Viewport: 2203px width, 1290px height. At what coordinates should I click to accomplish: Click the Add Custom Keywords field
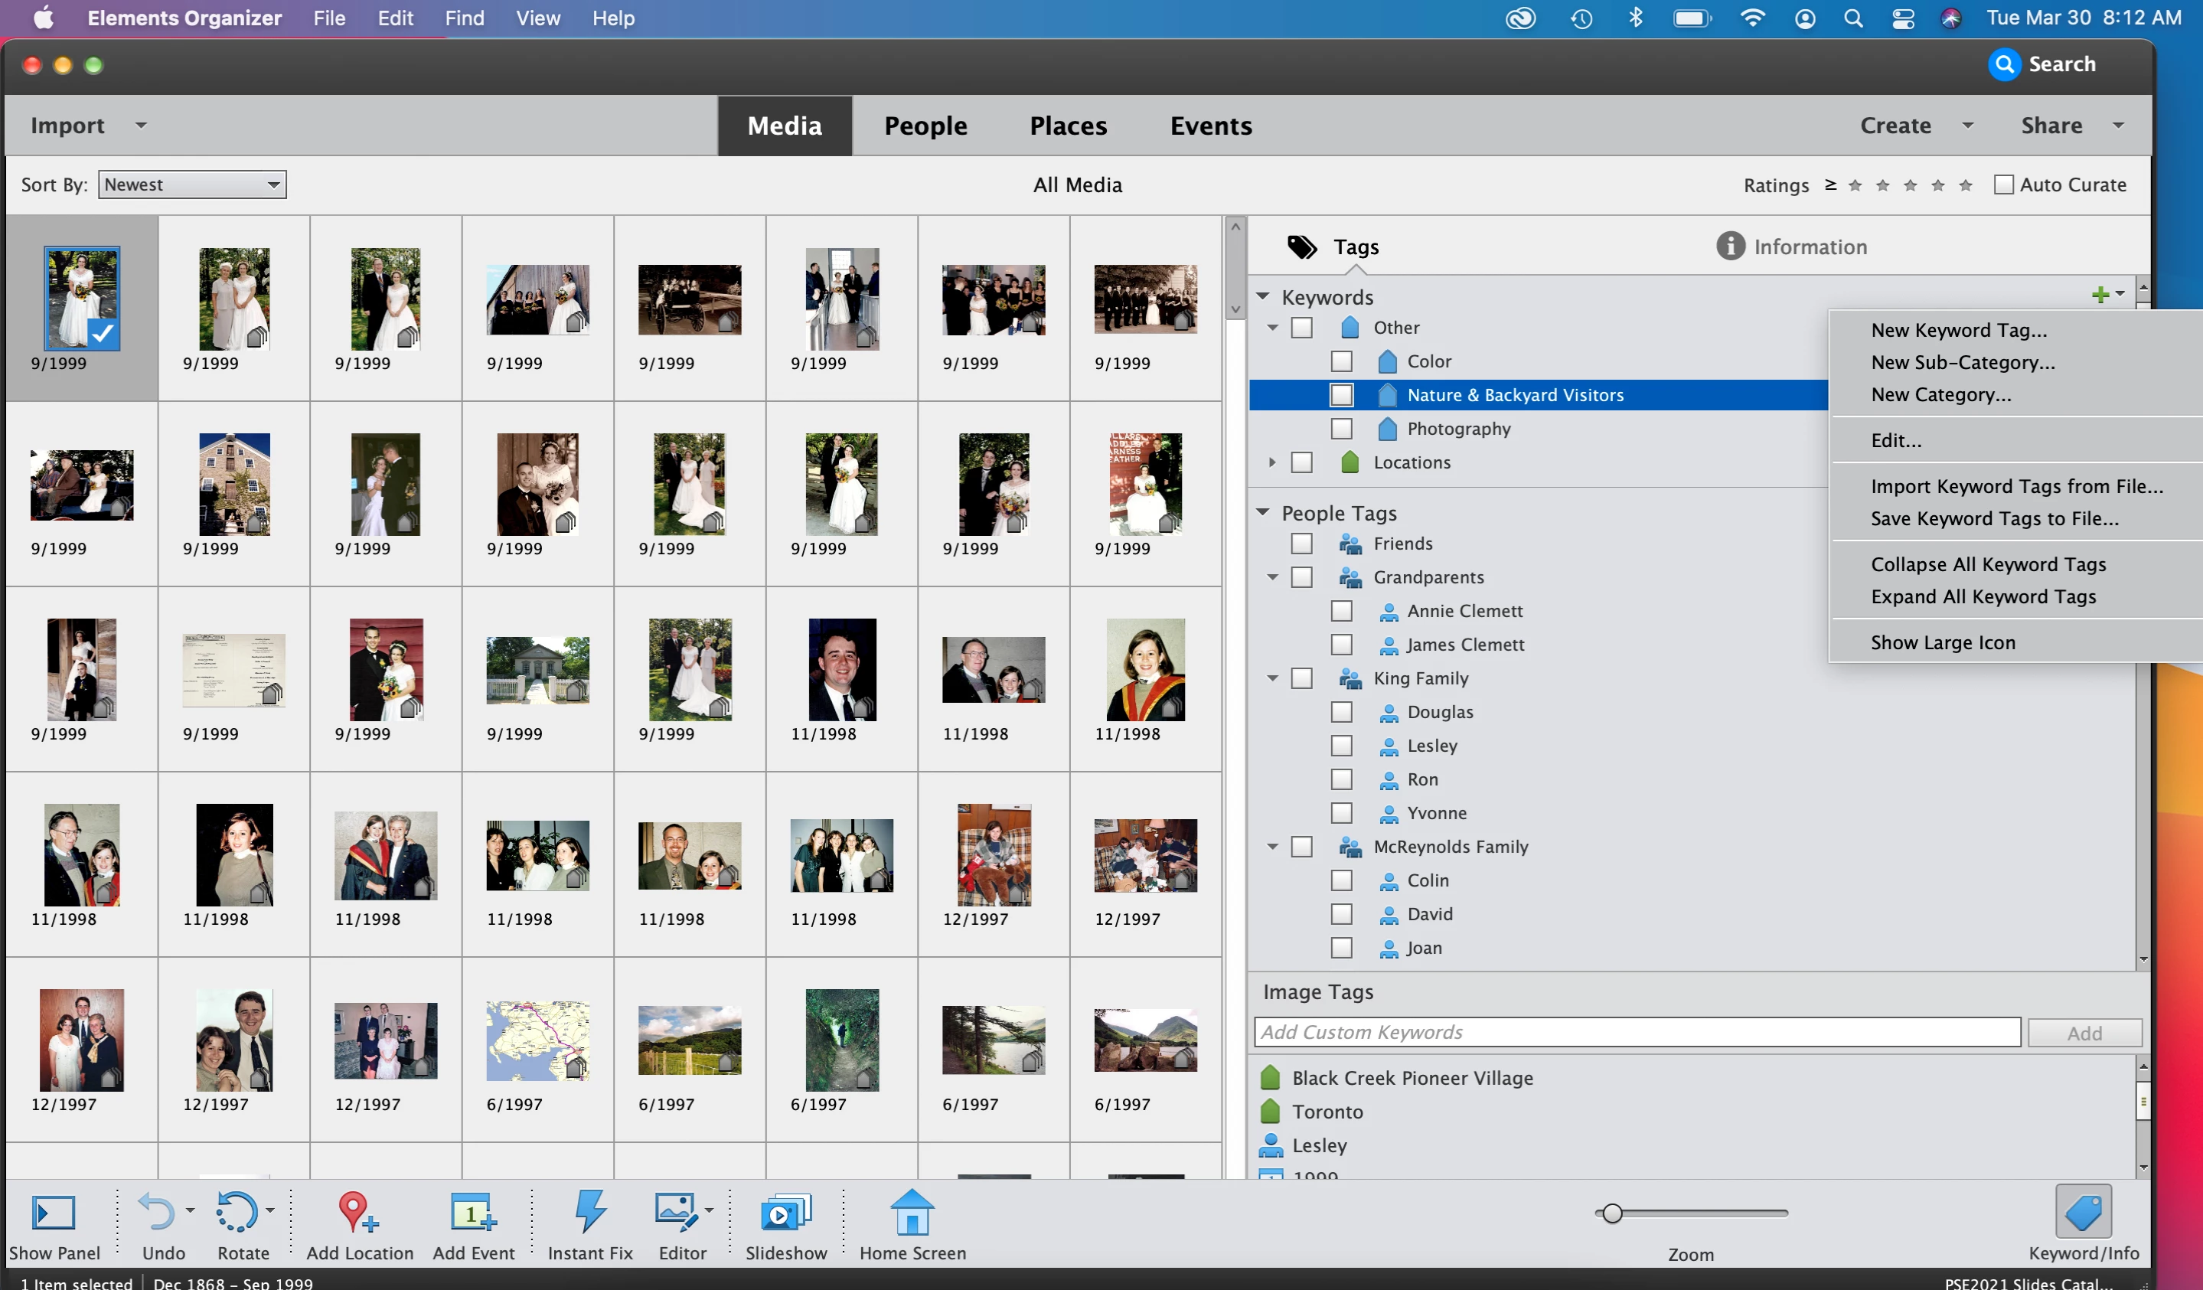point(1636,1032)
